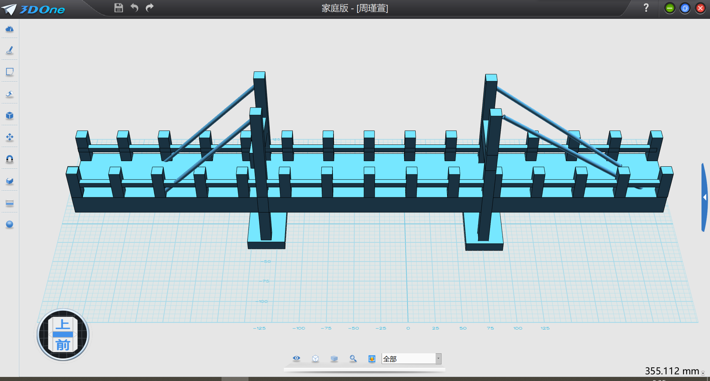Viewport: 710px width, 381px height.
Task: Redo the last undone action
Action: (x=150, y=8)
